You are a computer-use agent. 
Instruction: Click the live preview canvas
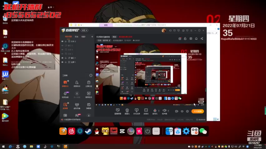click(x=150, y=74)
